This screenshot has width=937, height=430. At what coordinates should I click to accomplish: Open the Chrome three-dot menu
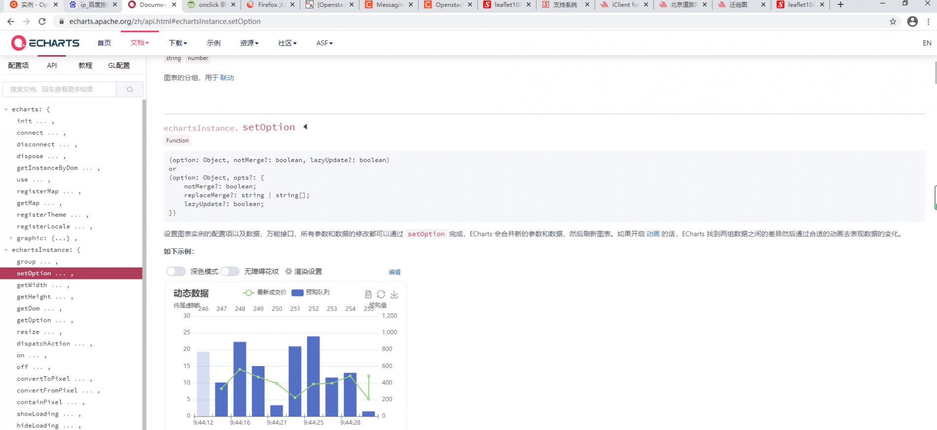click(928, 22)
